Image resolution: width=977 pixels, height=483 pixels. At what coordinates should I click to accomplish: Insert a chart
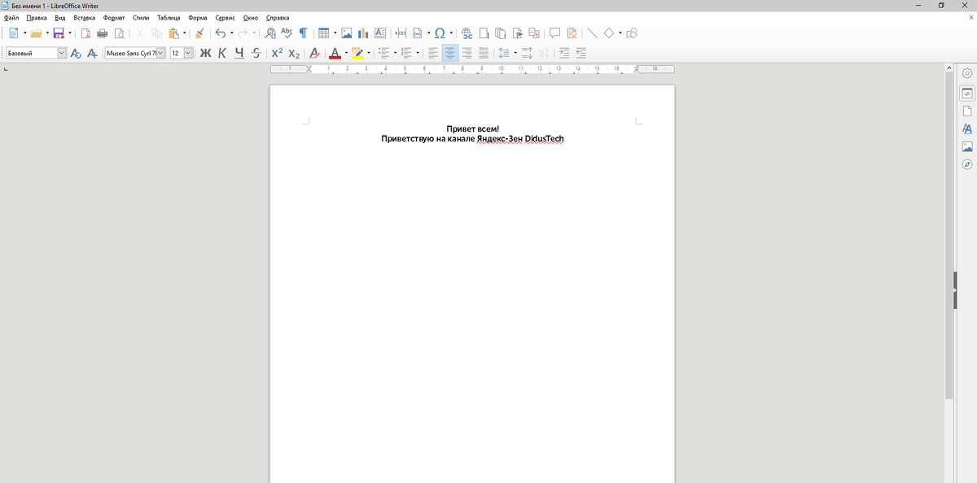[x=363, y=33]
